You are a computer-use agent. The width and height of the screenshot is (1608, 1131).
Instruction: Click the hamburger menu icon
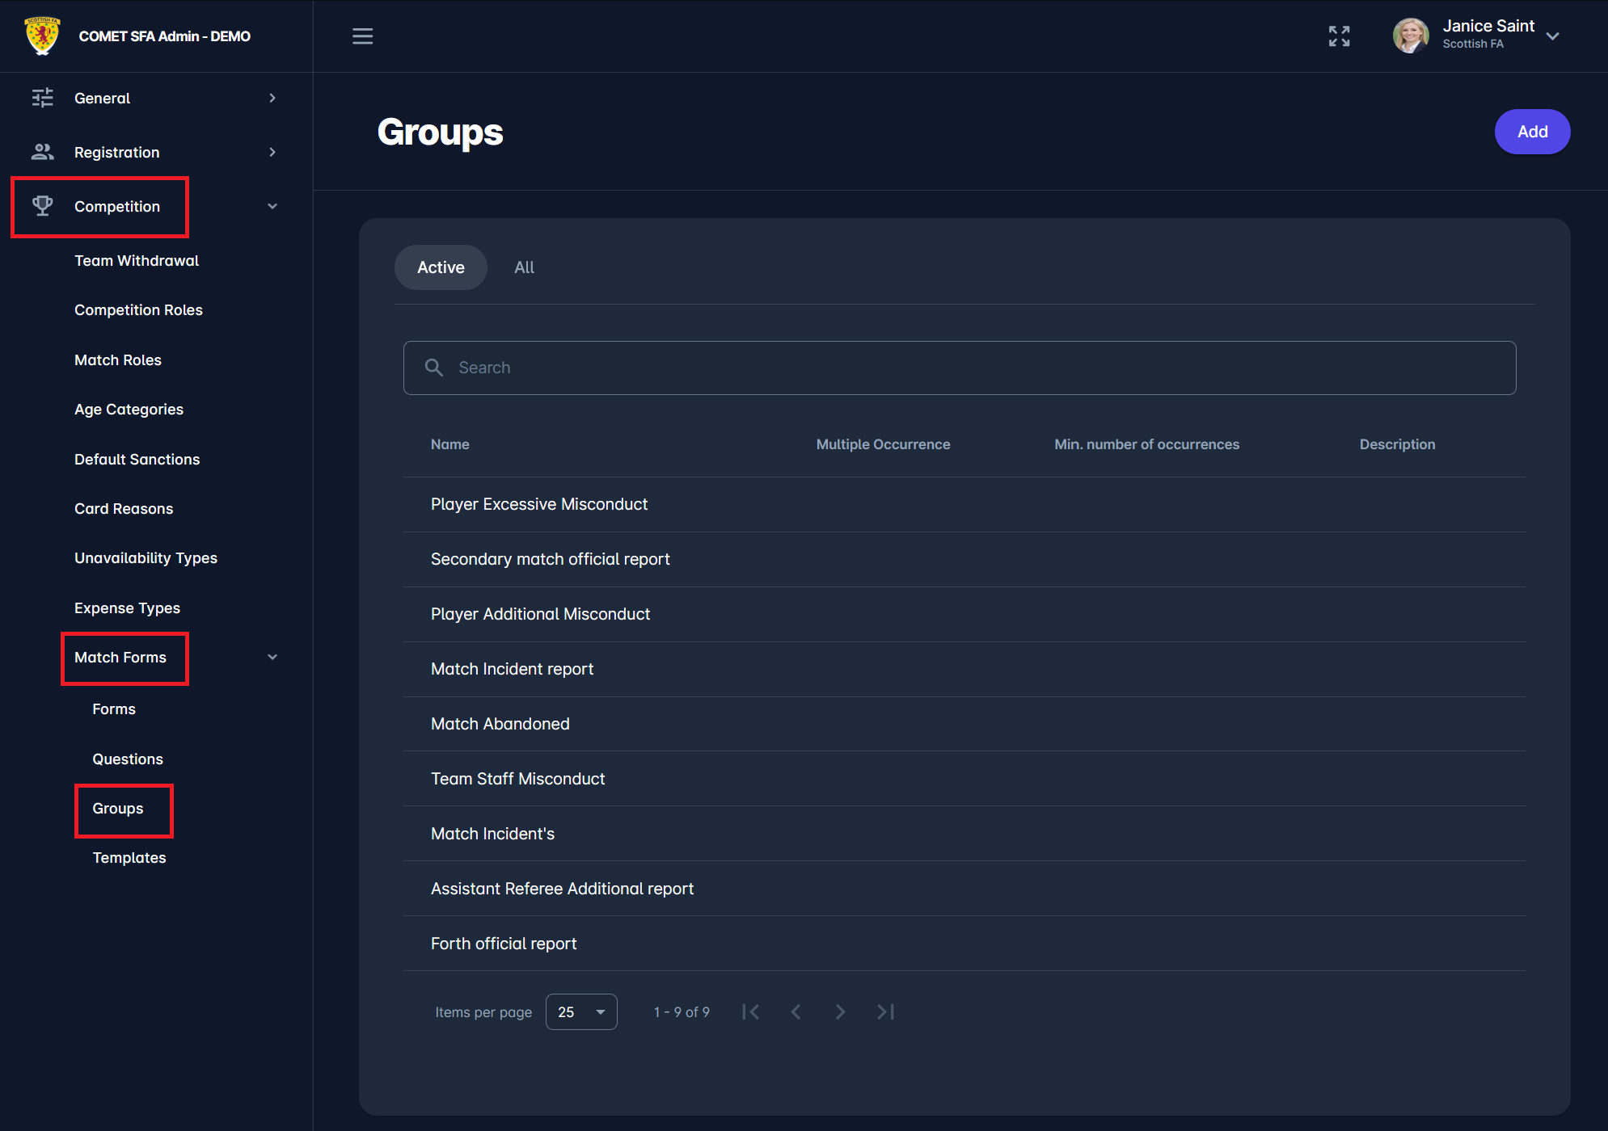click(362, 36)
